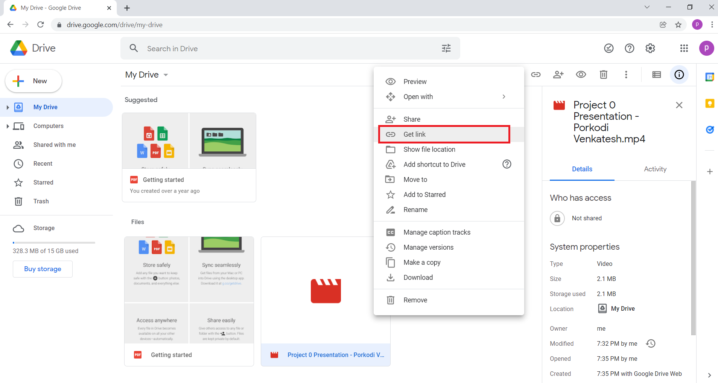Open Google Calendar from side panel
718x383 pixels.
pyautogui.click(x=710, y=77)
